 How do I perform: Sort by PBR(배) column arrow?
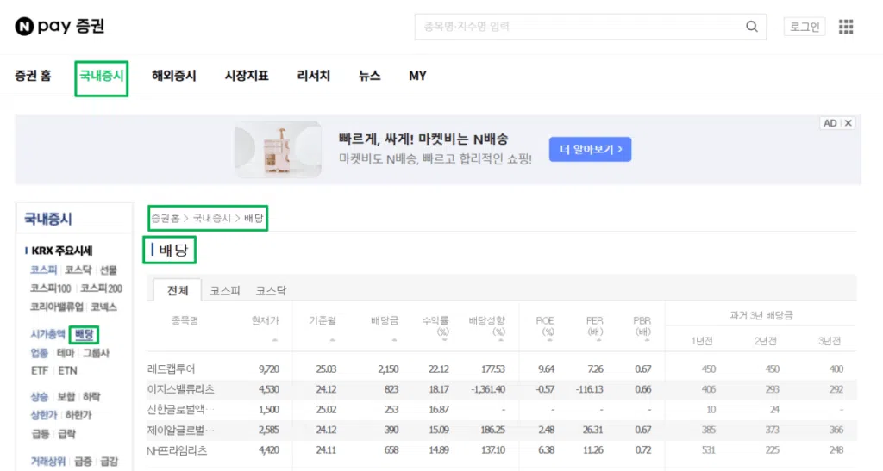(x=647, y=340)
